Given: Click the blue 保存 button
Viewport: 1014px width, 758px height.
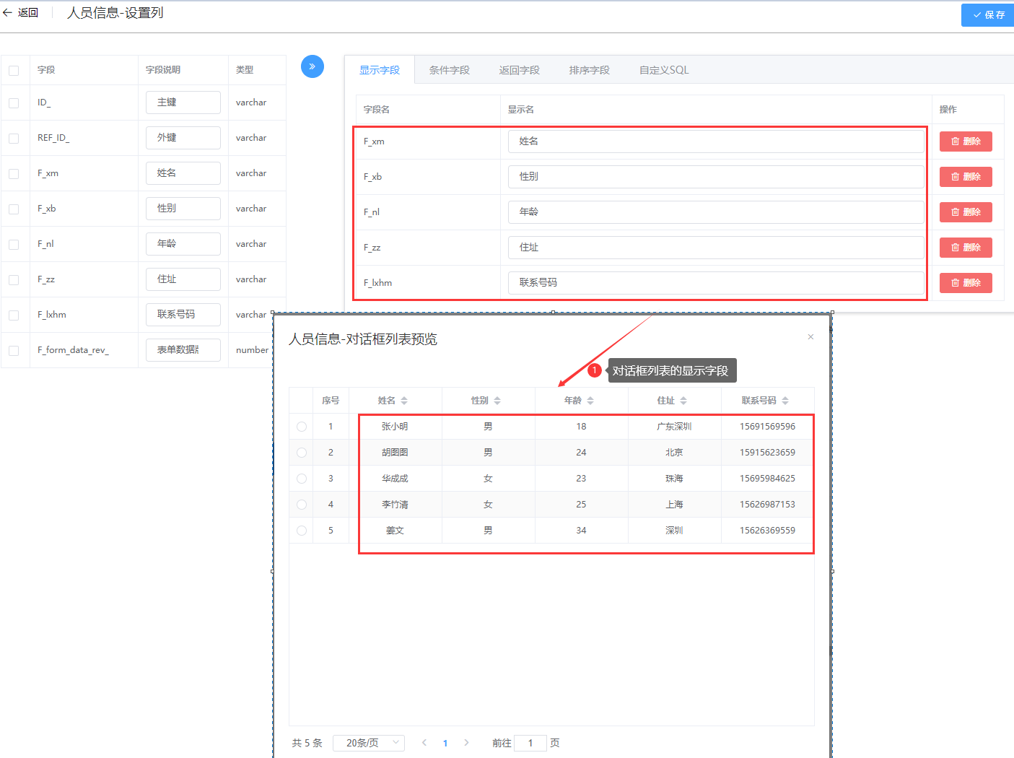Looking at the screenshot, I should (987, 15).
